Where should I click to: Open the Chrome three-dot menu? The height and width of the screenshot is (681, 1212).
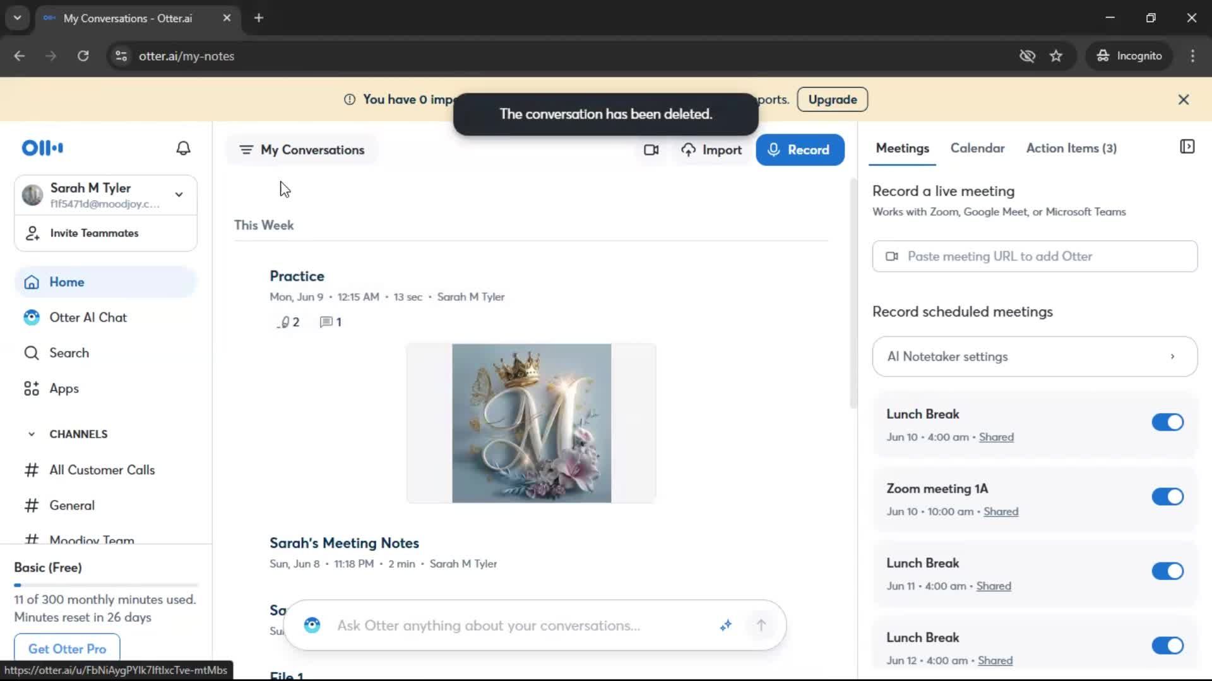1192,56
